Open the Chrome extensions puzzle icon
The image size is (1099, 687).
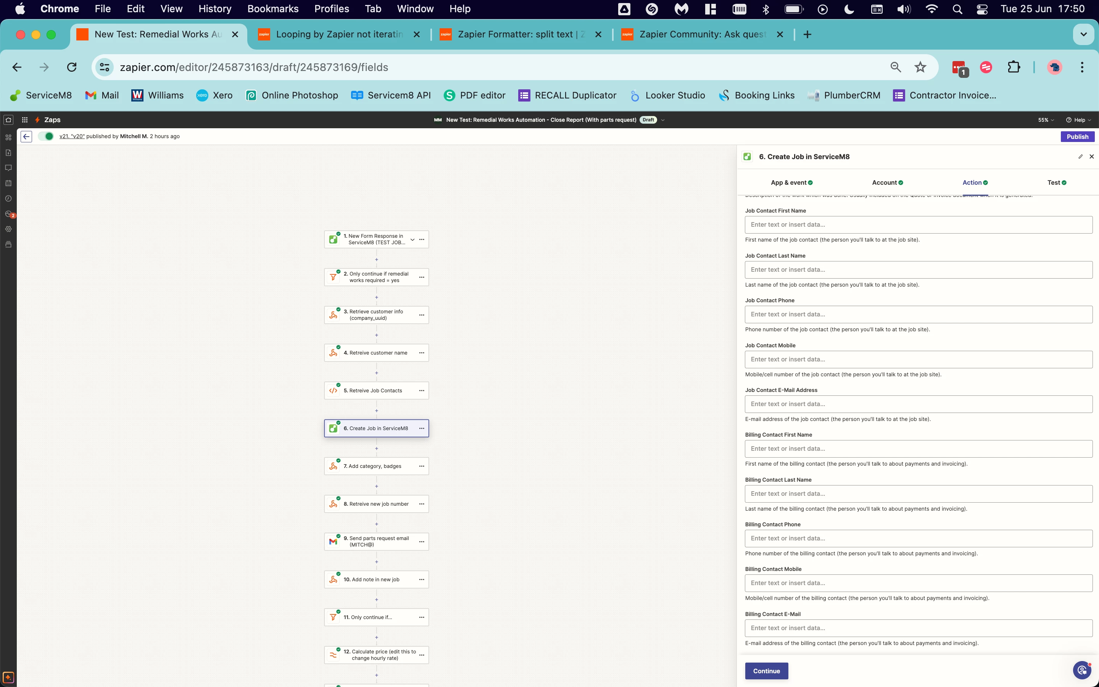(1014, 67)
